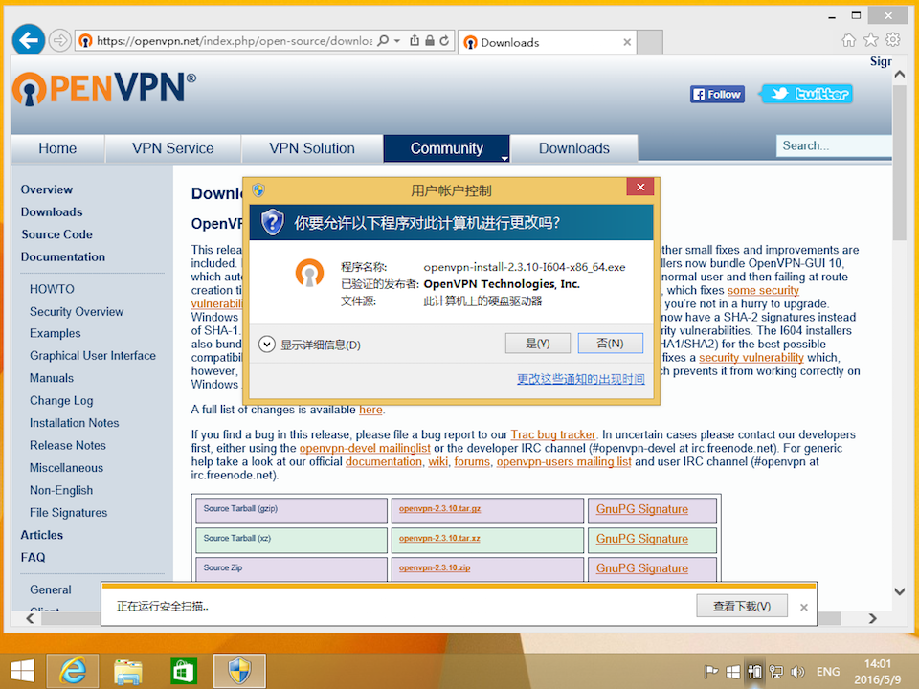Open the FAQ sidebar link

point(33,557)
